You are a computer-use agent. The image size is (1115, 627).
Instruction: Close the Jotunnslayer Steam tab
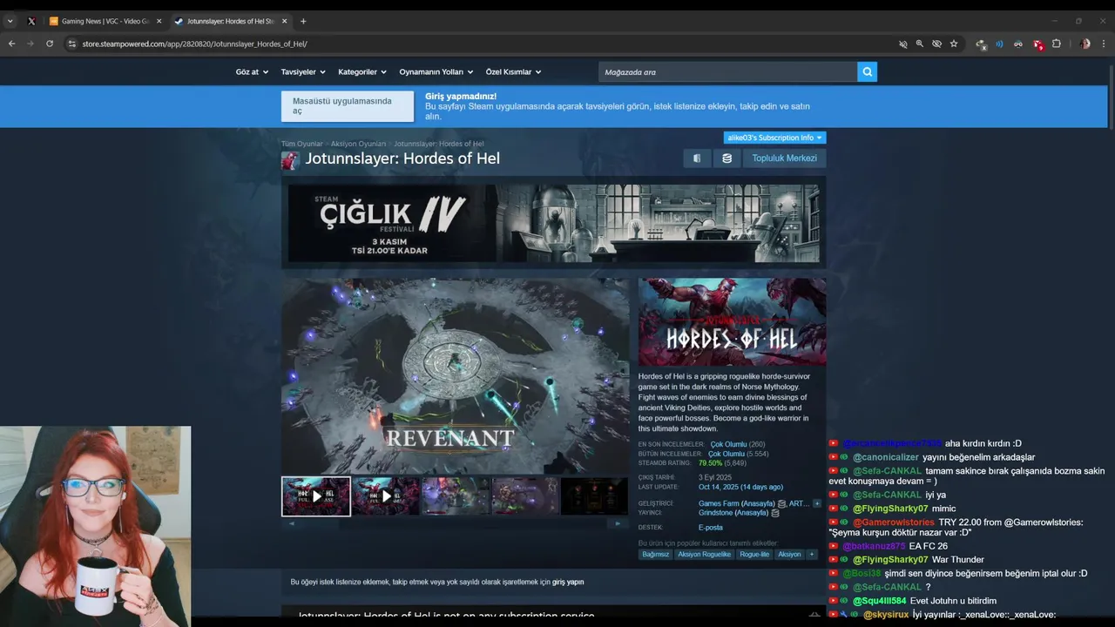click(284, 21)
